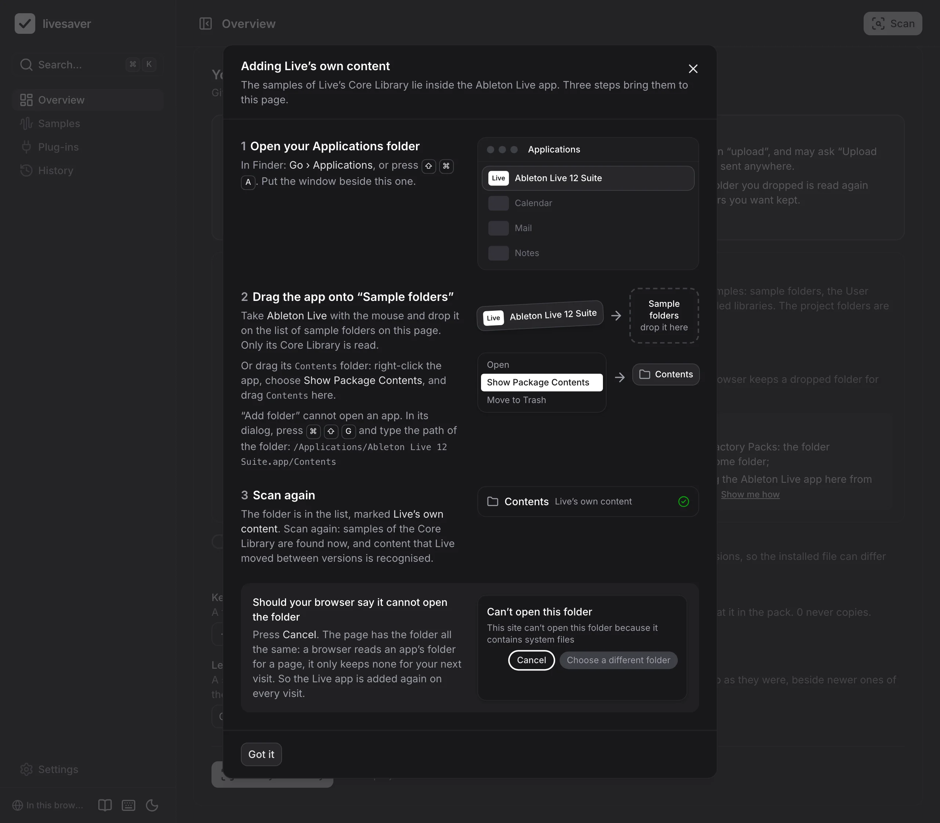Image resolution: width=940 pixels, height=823 pixels.
Task: Click the Contents Live's own content row
Action: pos(588,502)
